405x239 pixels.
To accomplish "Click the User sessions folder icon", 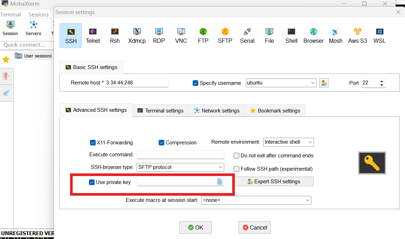I will click(x=18, y=56).
